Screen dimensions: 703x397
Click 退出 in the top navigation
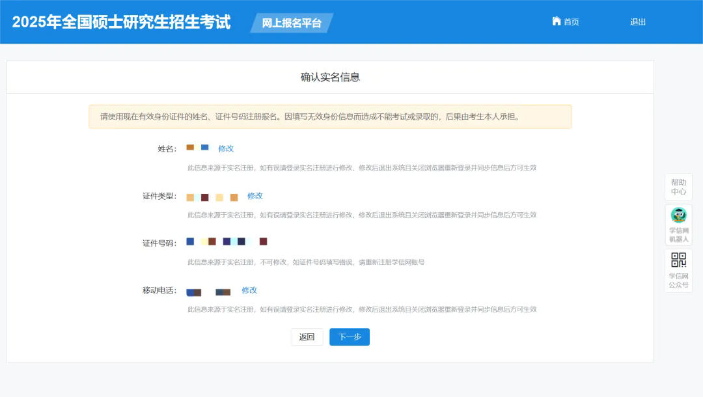click(x=638, y=22)
